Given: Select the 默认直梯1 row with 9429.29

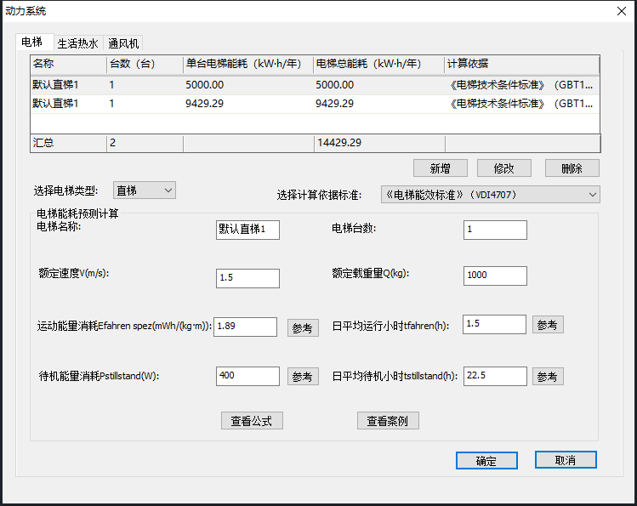Looking at the screenshot, I should coord(315,104).
